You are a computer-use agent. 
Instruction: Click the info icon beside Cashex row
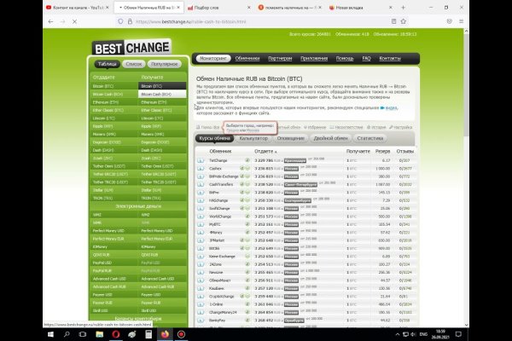[x=201, y=169]
